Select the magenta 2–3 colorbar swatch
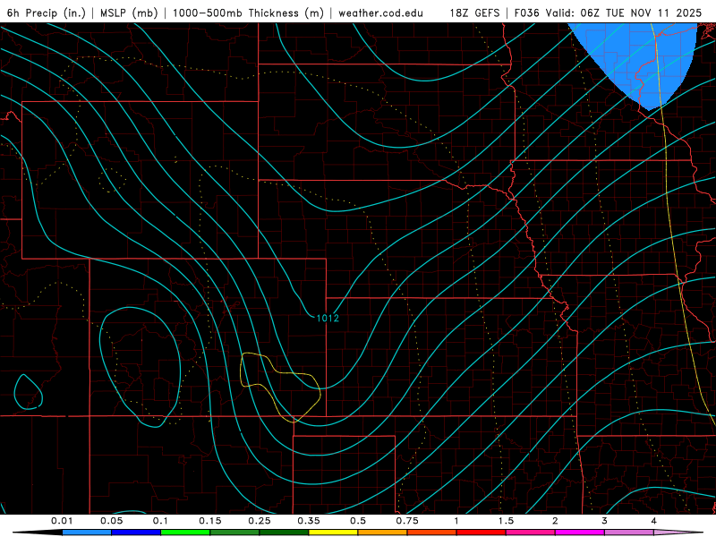This screenshot has width=716, height=537. coord(580,533)
